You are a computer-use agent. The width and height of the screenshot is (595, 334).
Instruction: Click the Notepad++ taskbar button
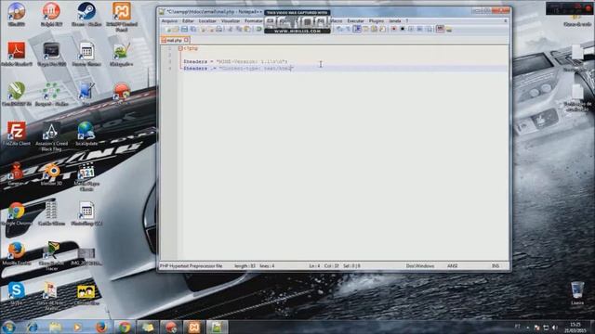click(217, 327)
